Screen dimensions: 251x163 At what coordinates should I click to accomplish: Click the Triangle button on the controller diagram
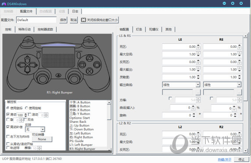pos(90,58)
